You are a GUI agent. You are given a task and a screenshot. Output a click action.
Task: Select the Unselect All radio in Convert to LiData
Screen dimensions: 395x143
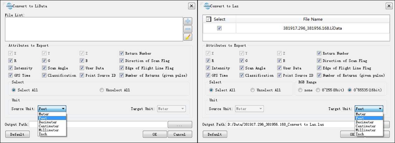pyautogui.click(x=102, y=90)
